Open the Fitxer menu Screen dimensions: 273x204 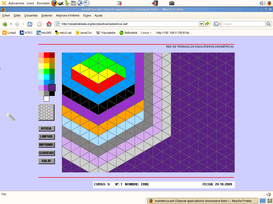pos(6,15)
